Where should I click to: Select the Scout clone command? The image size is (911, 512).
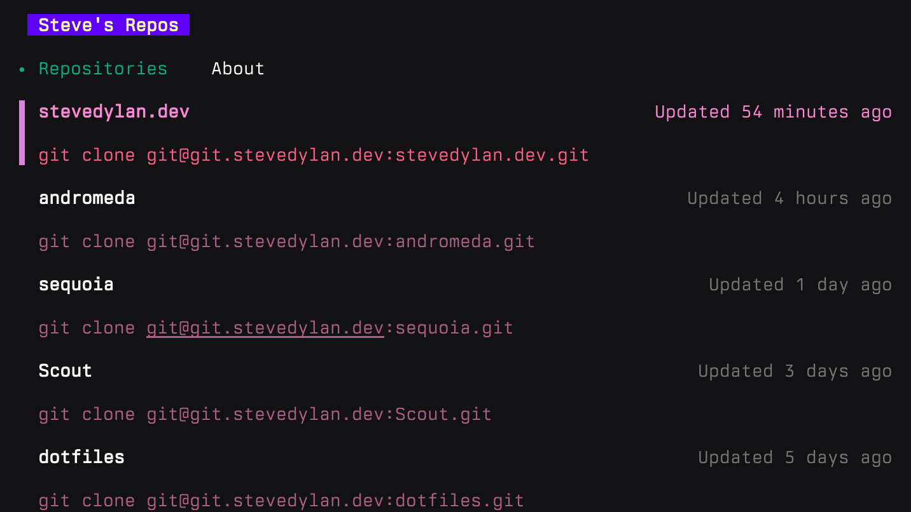point(265,414)
